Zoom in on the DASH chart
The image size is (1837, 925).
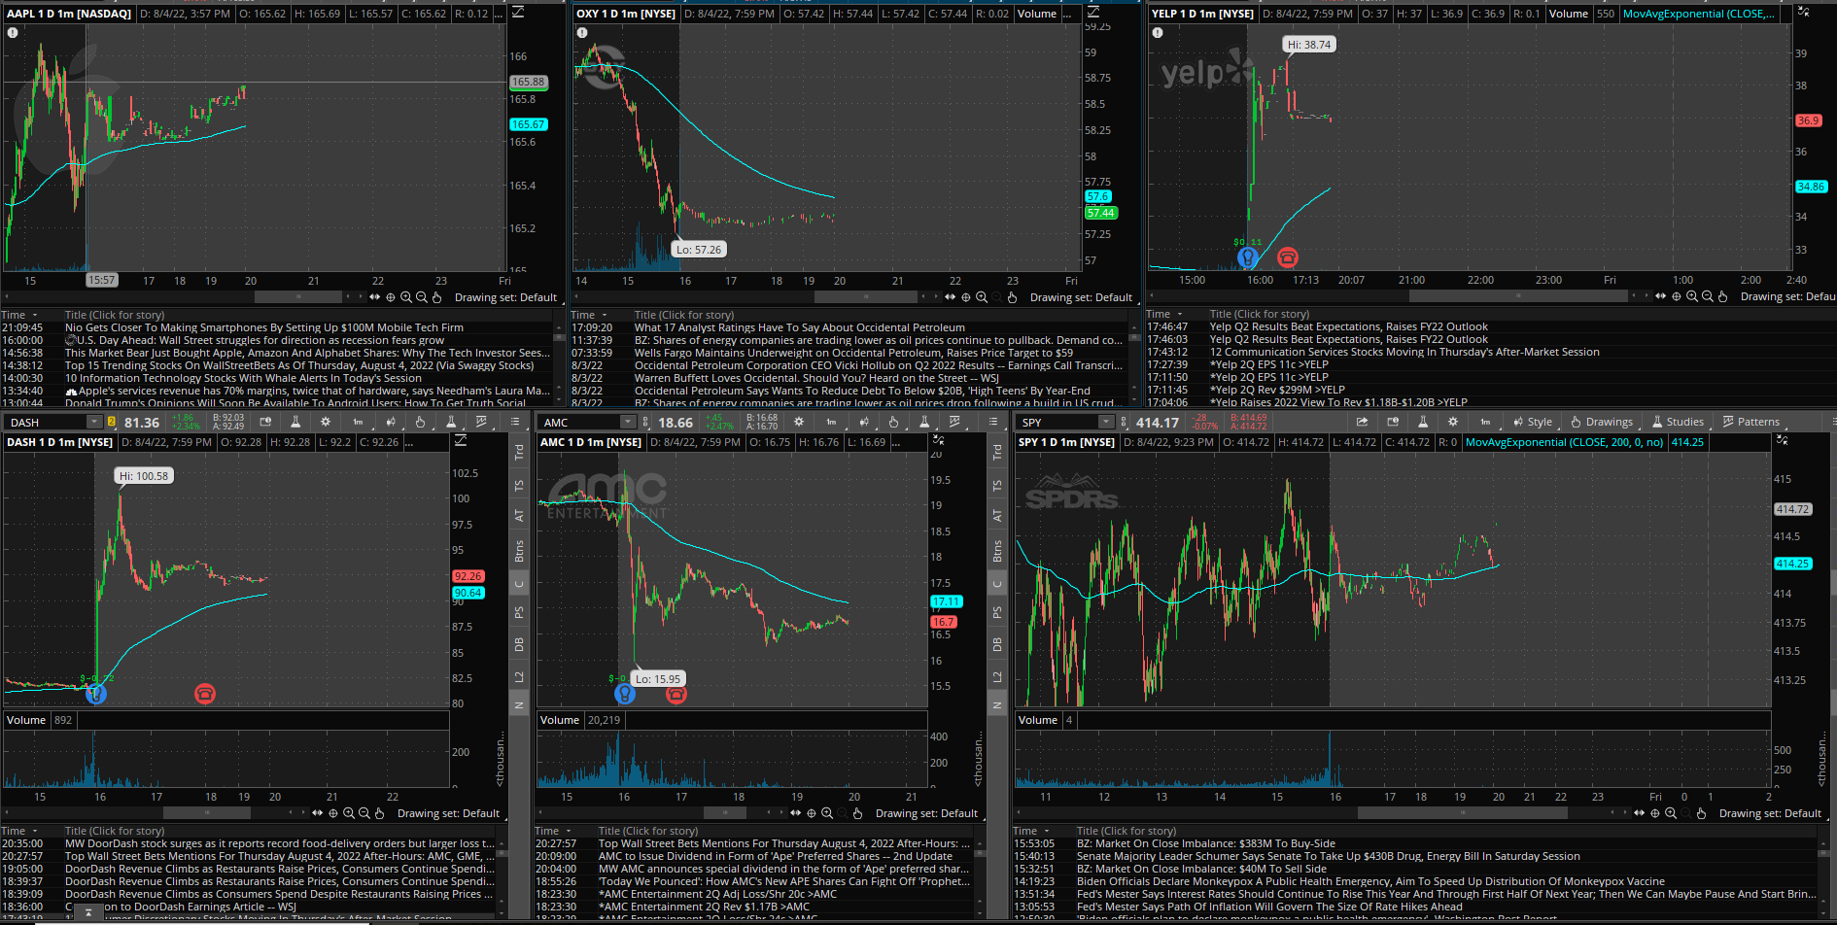coord(349,813)
